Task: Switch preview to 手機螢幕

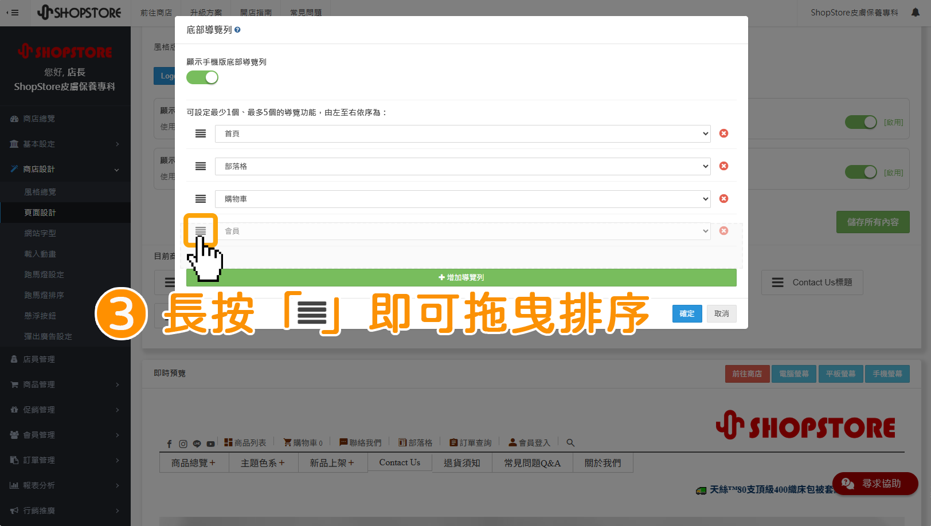Action: tap(887, 374)
